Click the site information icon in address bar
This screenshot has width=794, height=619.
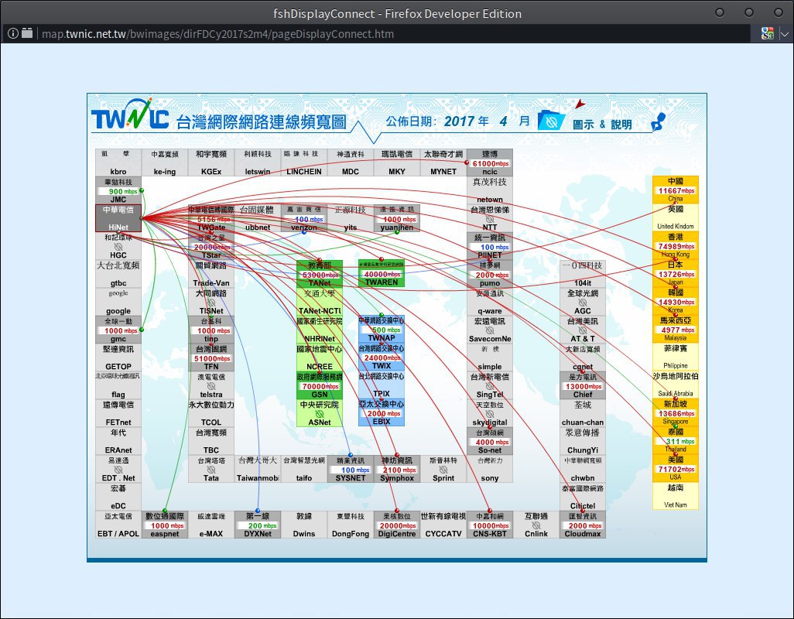pyautogui.click(x=13, y=33)
